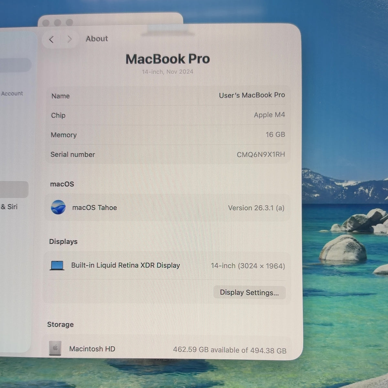Click 'Built-in Liquid Retina XDR Display' text
This screenshot has width=388, height=388.
(125, 265)
